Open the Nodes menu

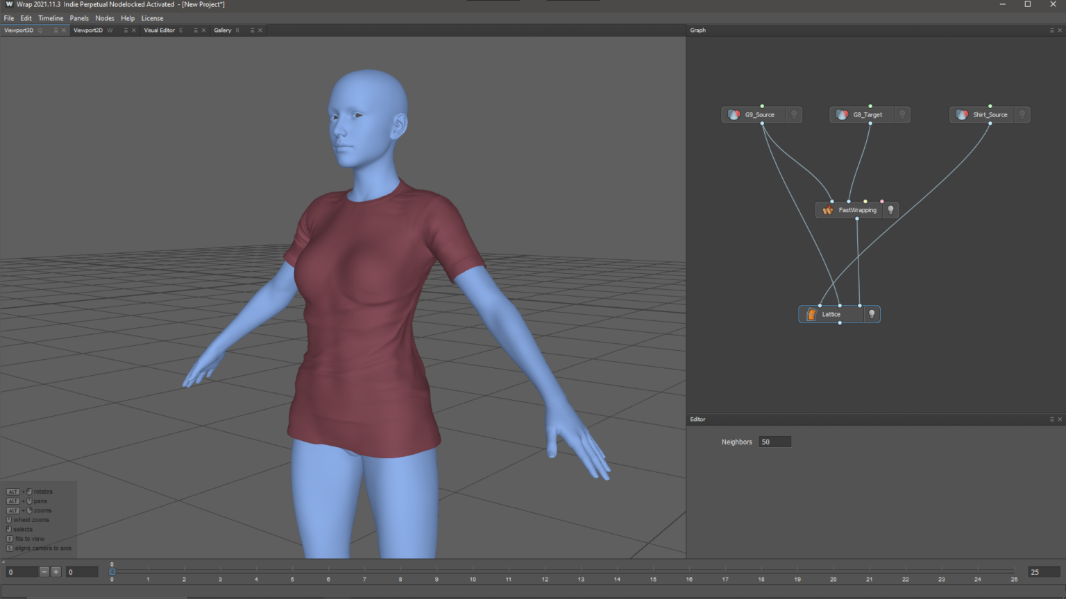(x=105, y=18)
